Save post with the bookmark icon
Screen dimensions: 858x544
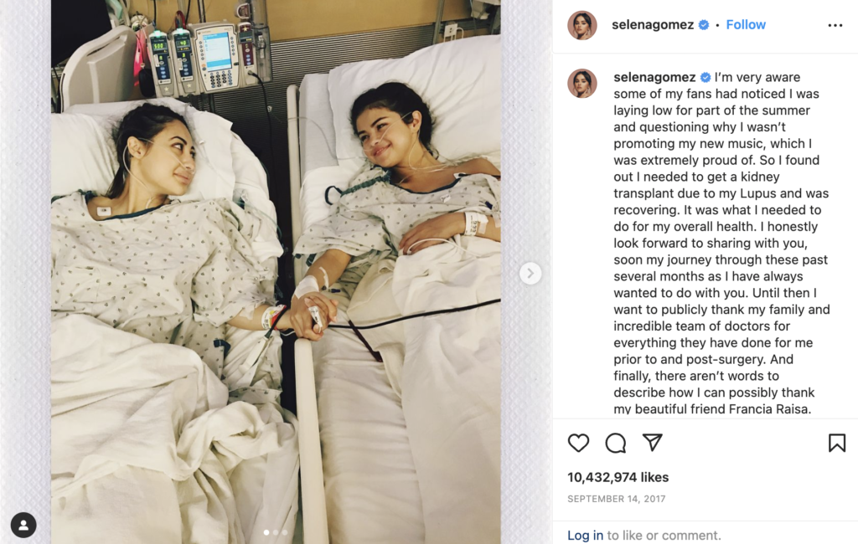click(837, 443)
